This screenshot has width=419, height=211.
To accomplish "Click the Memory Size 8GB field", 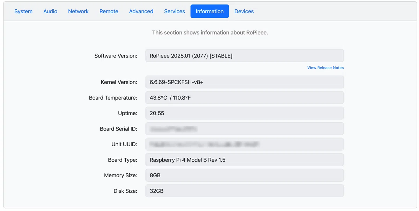I will pyautogui.click(x=244, y=175).
